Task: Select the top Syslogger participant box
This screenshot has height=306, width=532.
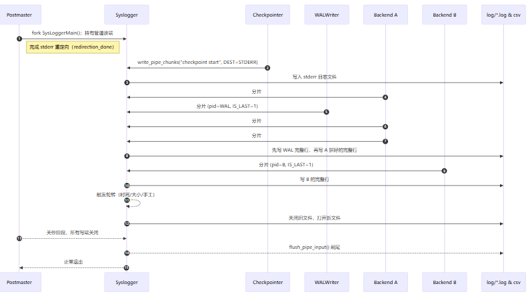Action: (x=127, y=15)
